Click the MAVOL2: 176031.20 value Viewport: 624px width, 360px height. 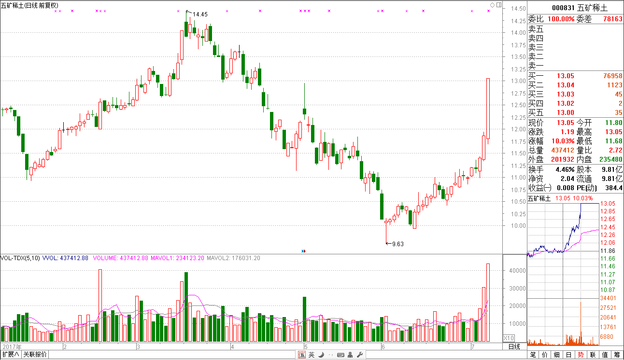click(234, 258)
